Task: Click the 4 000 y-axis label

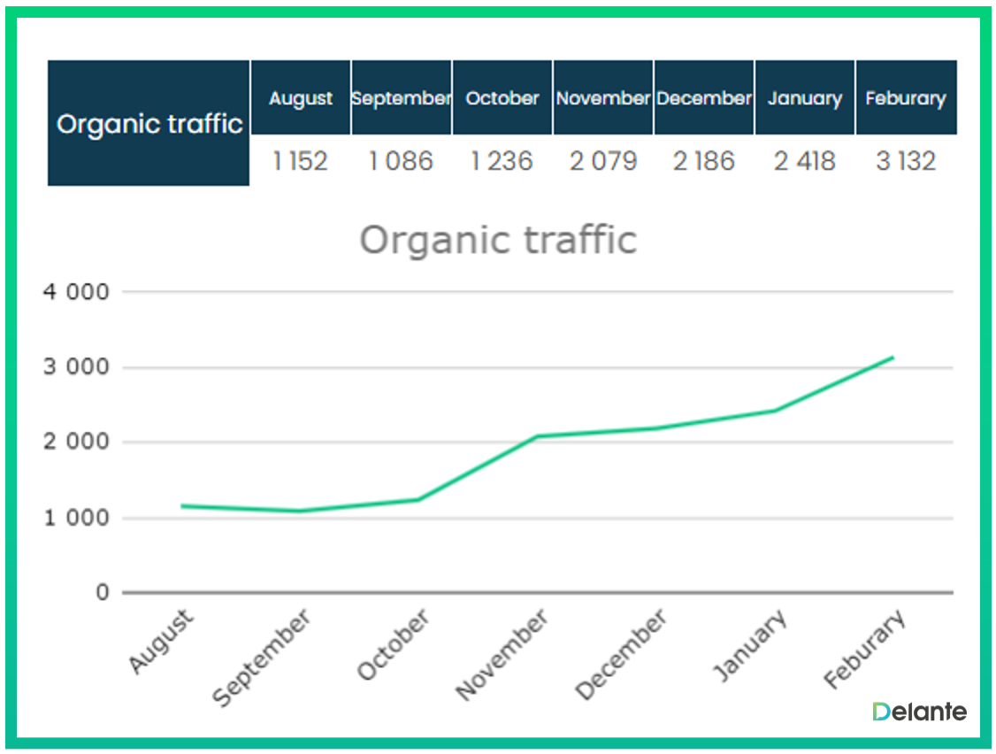Action: point(76,292)
